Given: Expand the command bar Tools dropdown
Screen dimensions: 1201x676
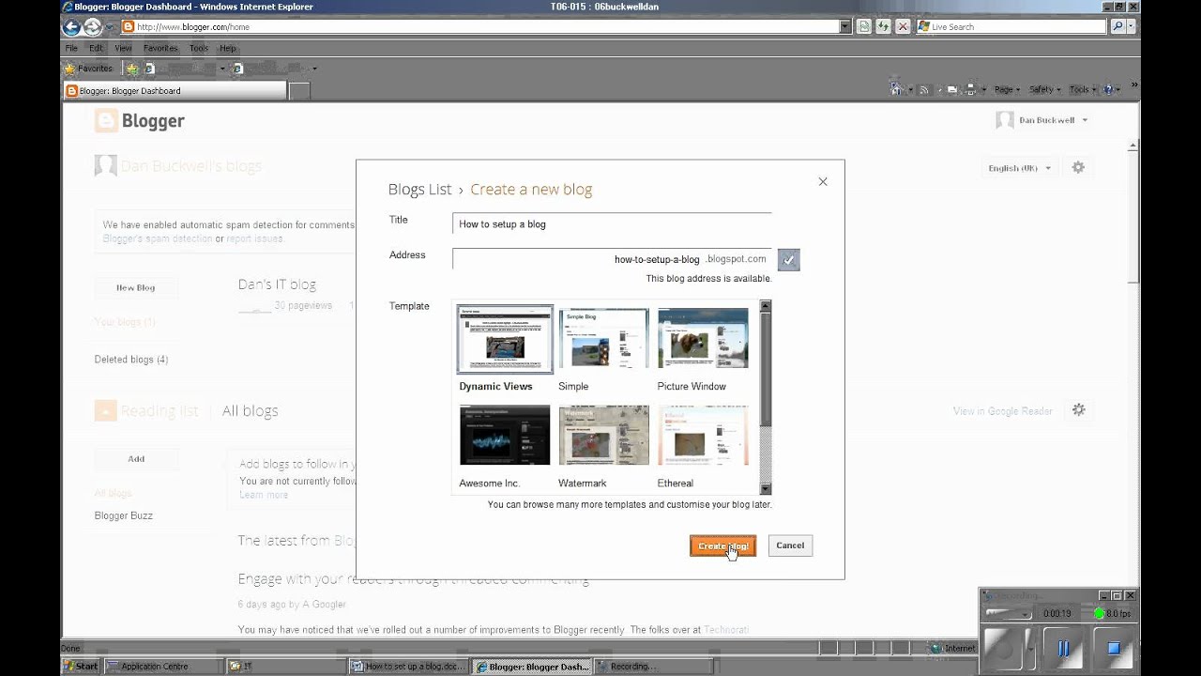Looking at the screenshot, I should tap(1083, 90).
